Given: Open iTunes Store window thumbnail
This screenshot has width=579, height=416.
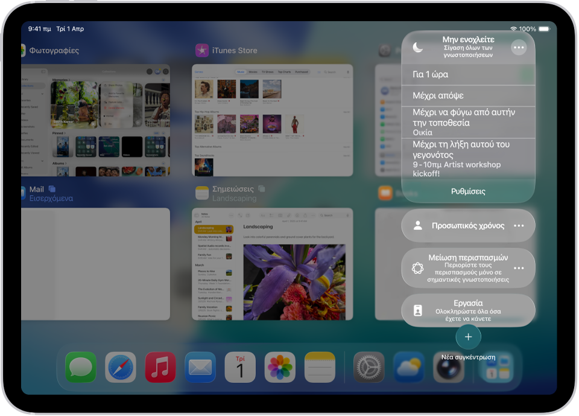Looking at the screenshot, I should coord(273,120).
